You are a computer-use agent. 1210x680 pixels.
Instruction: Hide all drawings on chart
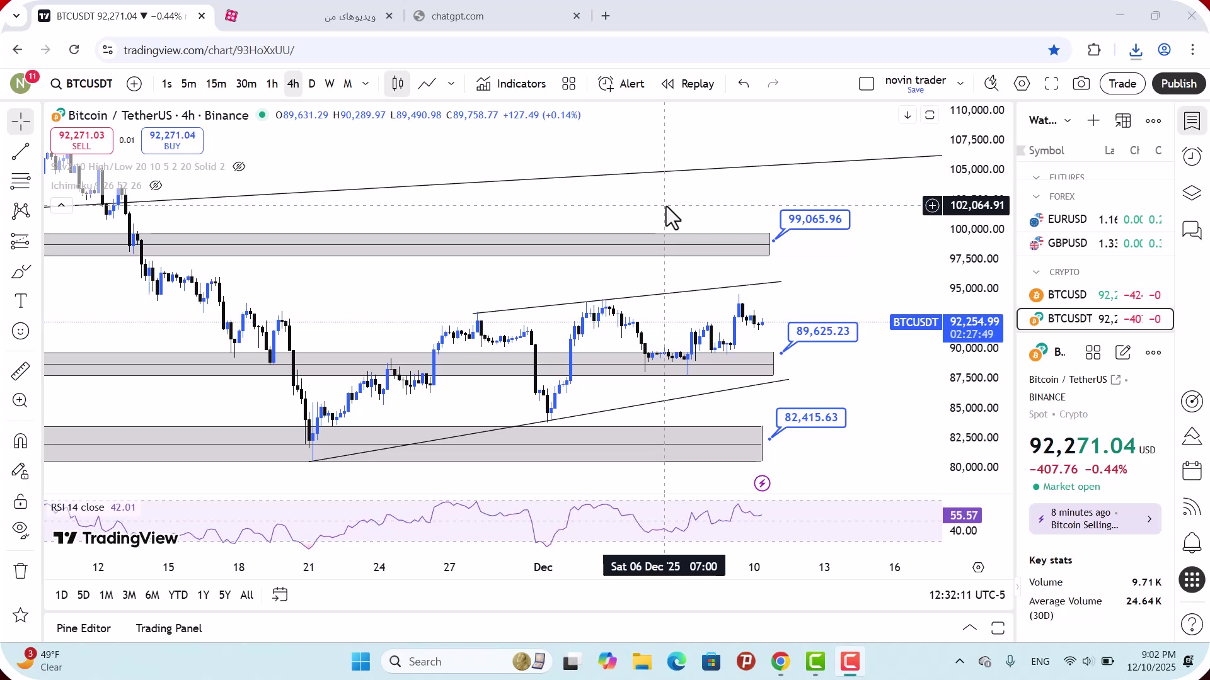(20, 531)
